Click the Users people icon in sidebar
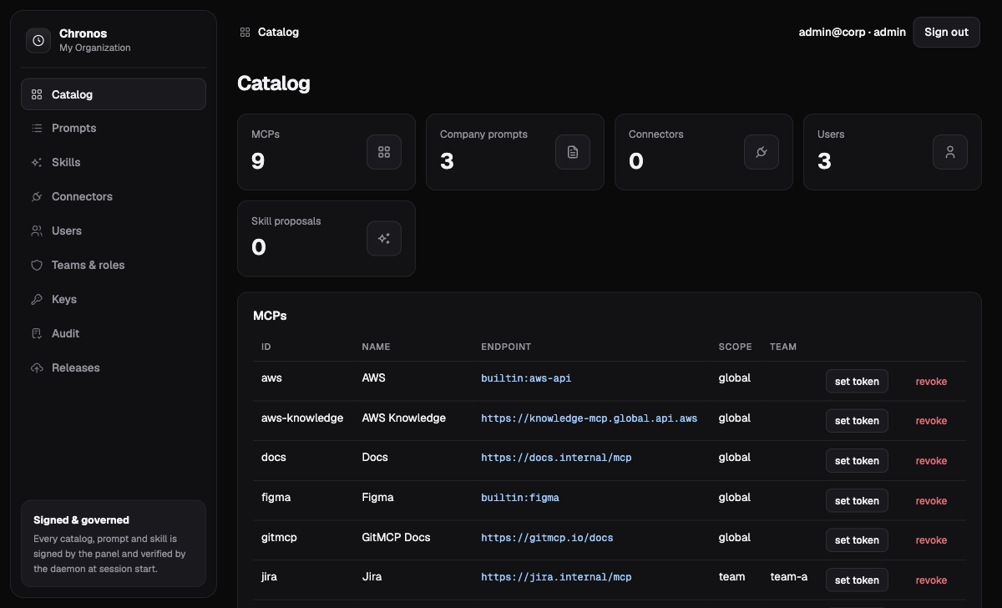Screen dimensions: 1002x608 pyautogui.click(x=37, y=231)
